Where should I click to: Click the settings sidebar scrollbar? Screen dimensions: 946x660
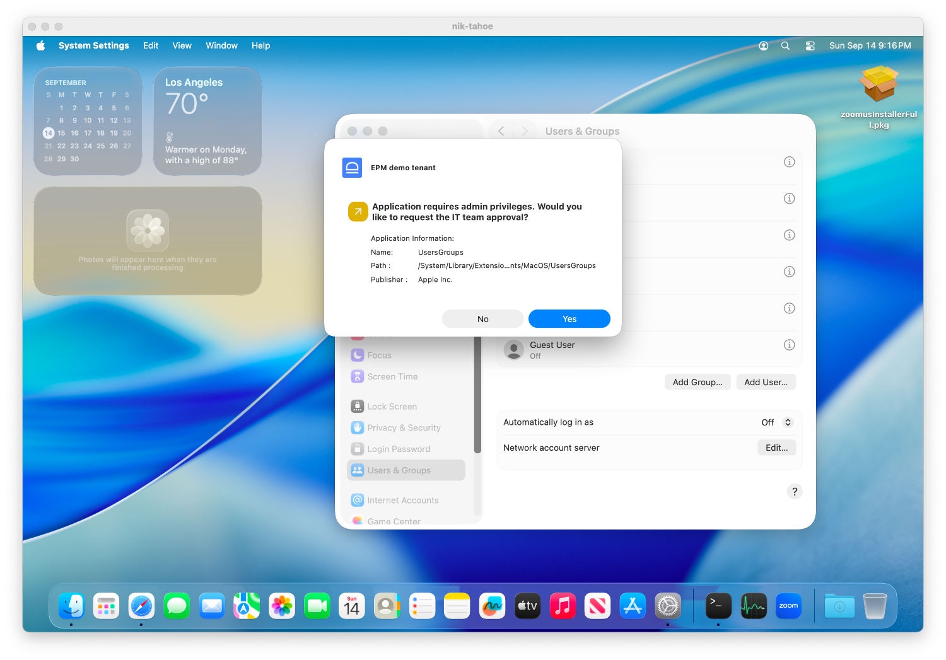coord(477,394)
